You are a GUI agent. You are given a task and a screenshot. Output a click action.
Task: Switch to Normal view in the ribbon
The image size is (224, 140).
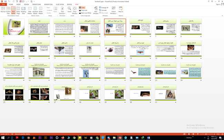pos(3,10)
